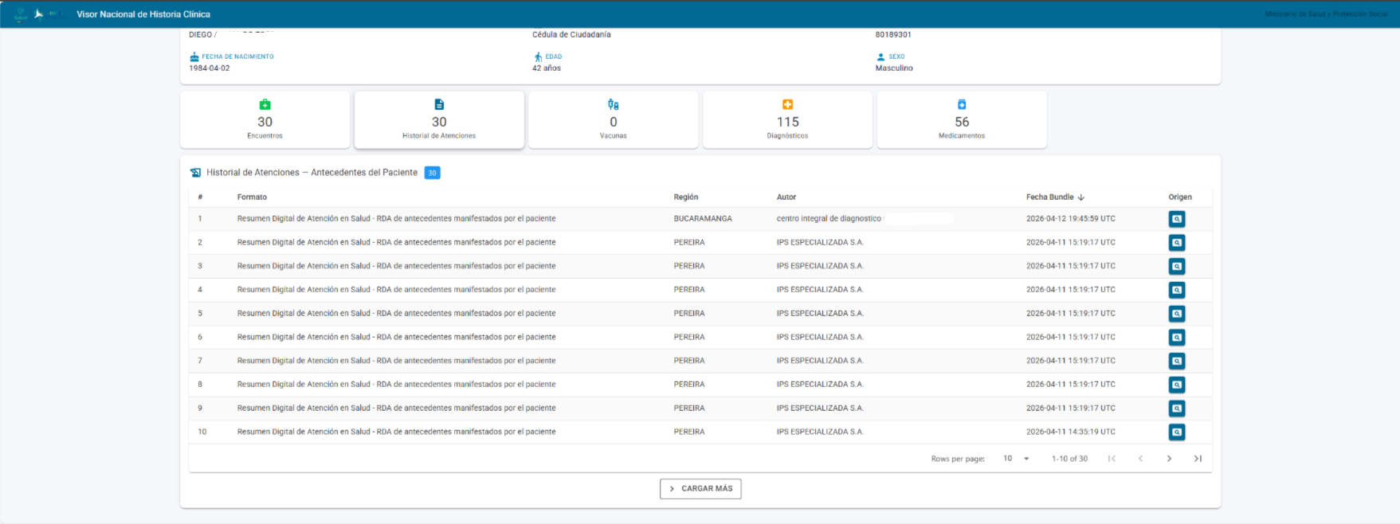
Task: Click origin icon in row 7
Action: 1176,362
